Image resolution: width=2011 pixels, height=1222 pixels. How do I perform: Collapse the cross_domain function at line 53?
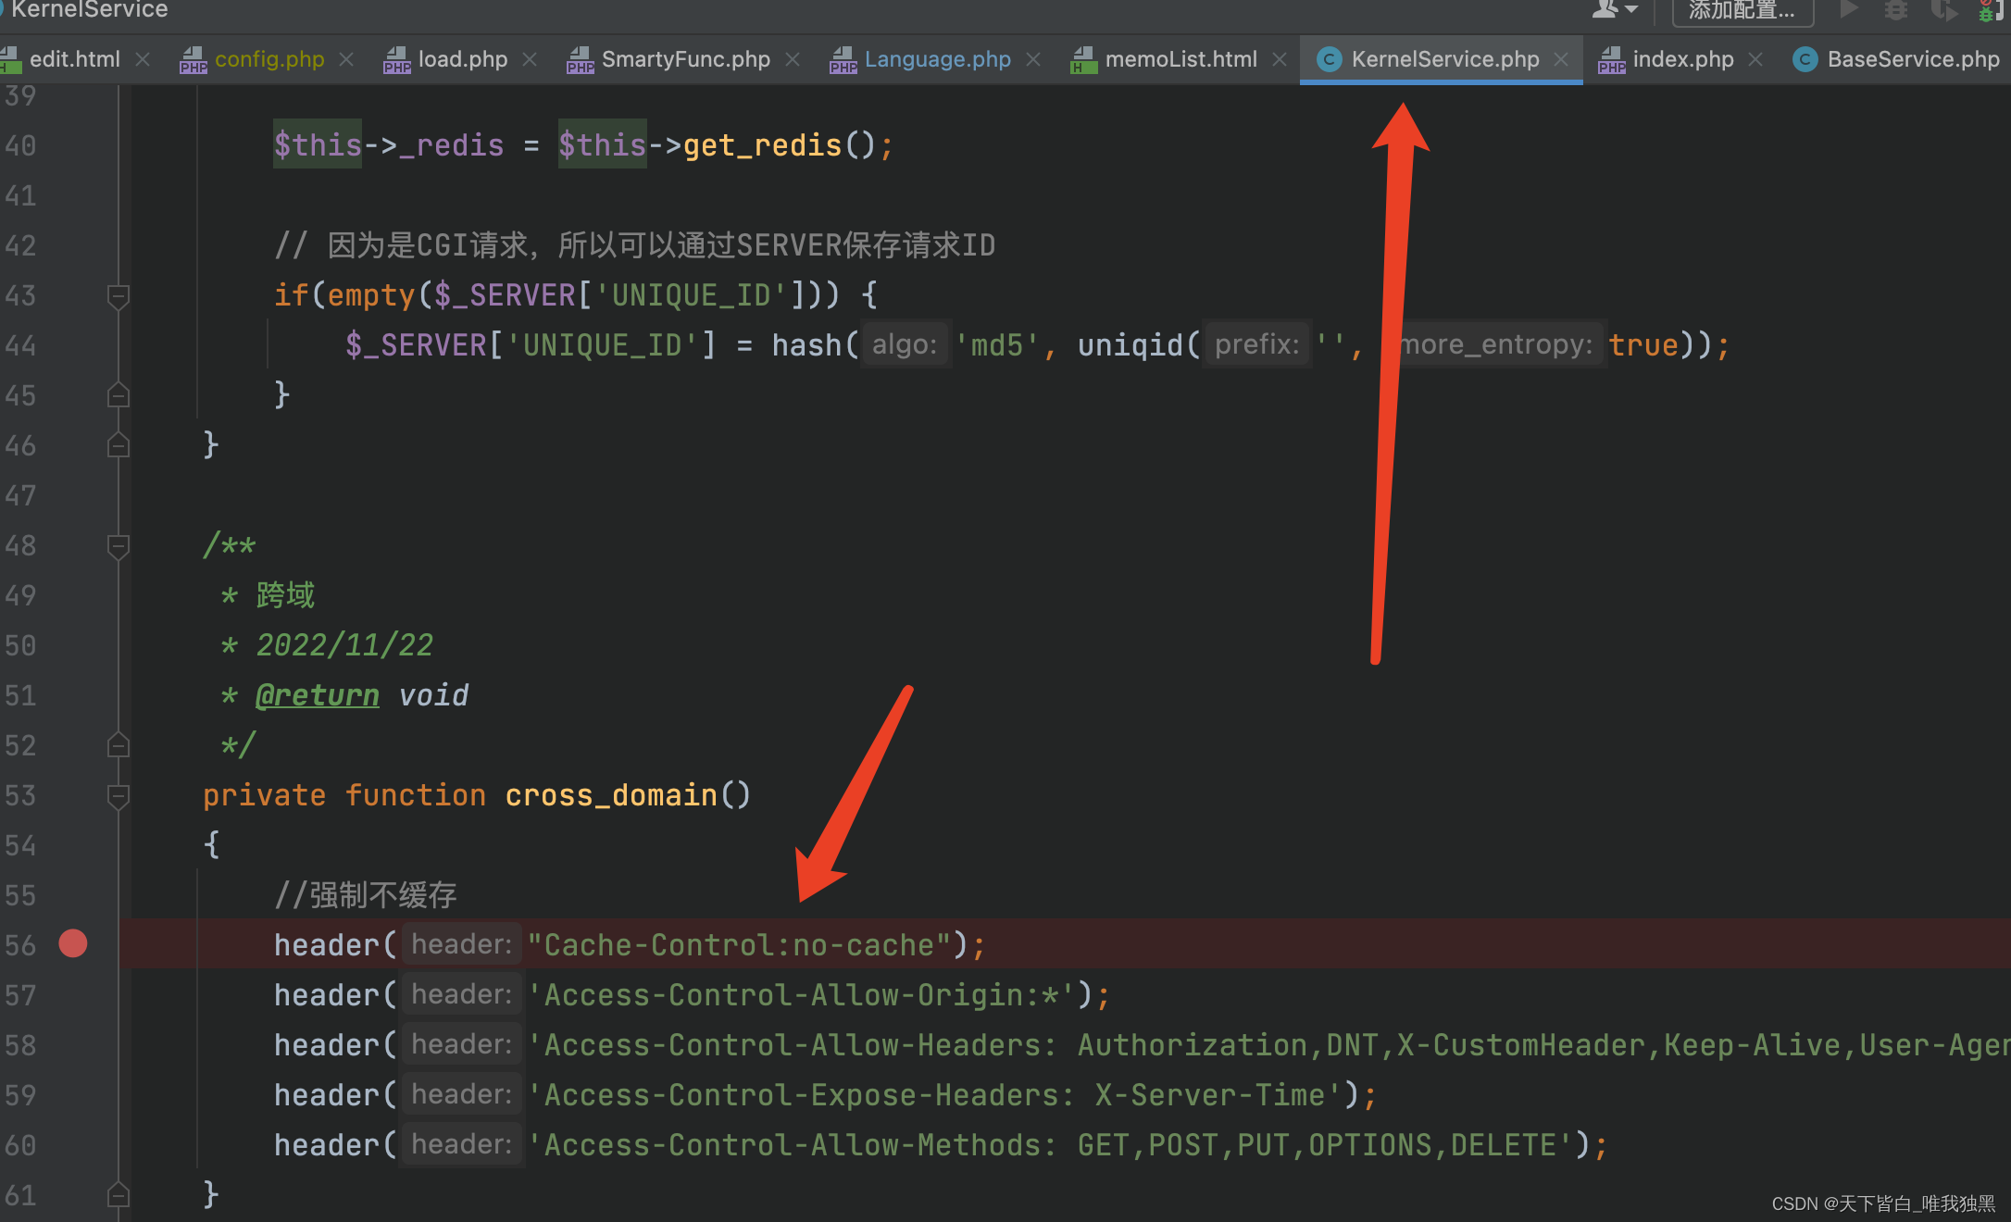118,795
